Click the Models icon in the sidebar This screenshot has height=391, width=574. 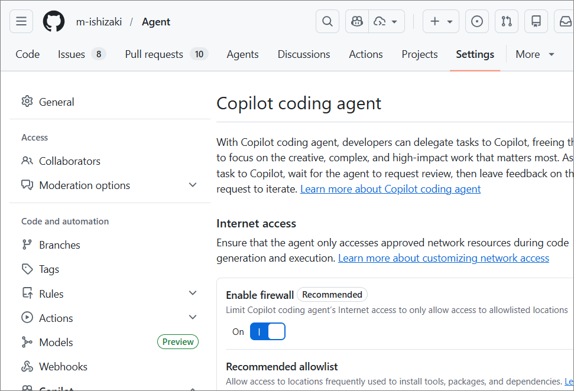tap(27, 342)
